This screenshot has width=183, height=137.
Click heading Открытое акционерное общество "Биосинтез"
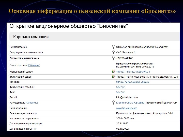[x=69, y=26]
